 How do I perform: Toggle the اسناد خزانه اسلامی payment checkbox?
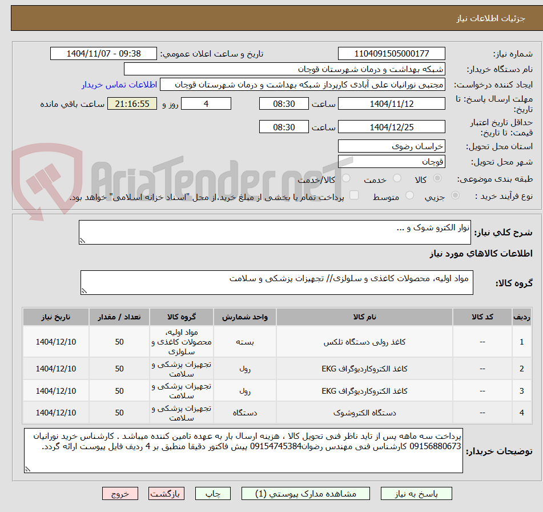click(354, 195)
